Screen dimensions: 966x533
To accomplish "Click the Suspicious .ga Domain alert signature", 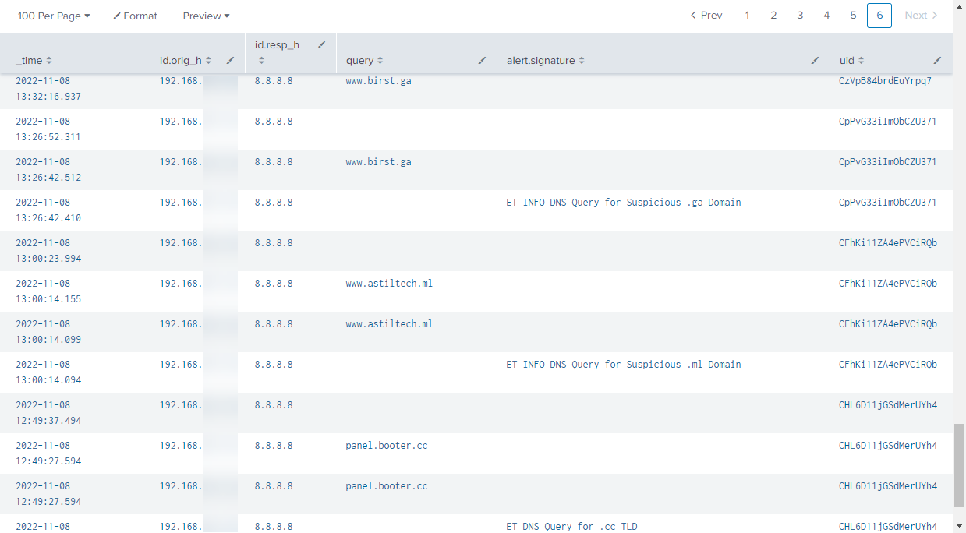I will pyautogui.click(x=623, y=203).
